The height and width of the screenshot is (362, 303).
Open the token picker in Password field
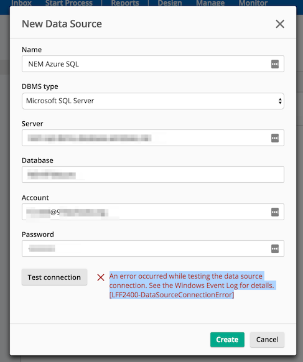click(274, 249)
